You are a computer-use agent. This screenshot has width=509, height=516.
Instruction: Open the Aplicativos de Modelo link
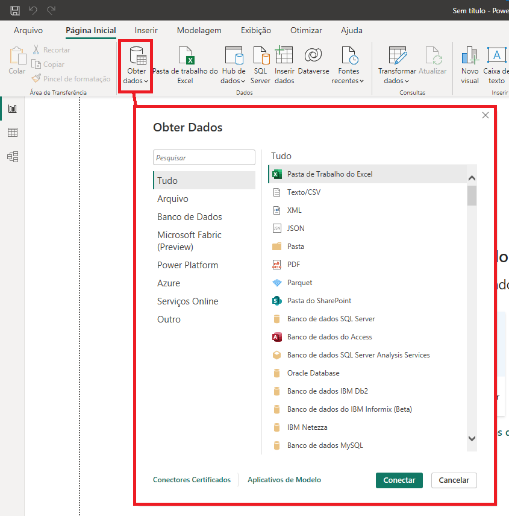tap(284, 479)
